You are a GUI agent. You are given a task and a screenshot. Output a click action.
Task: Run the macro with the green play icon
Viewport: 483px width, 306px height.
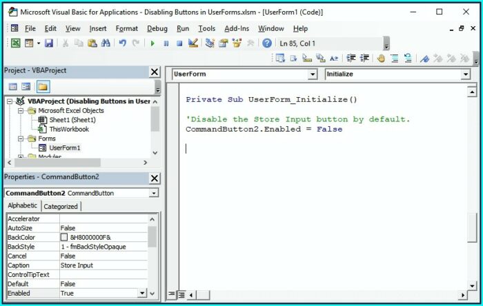click(152, 43)
